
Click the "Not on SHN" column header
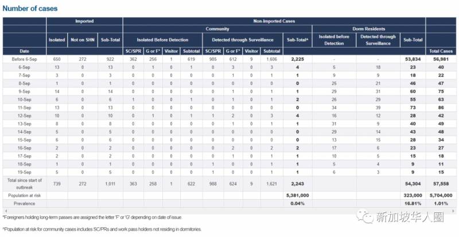click(83, 40)
